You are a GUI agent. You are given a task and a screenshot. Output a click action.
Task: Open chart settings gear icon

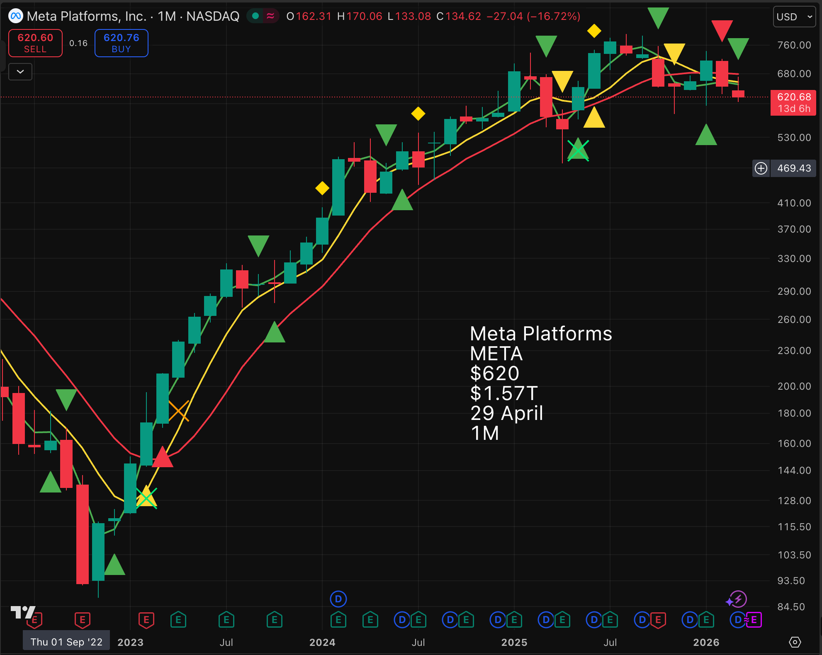click(x=795, y=642)
